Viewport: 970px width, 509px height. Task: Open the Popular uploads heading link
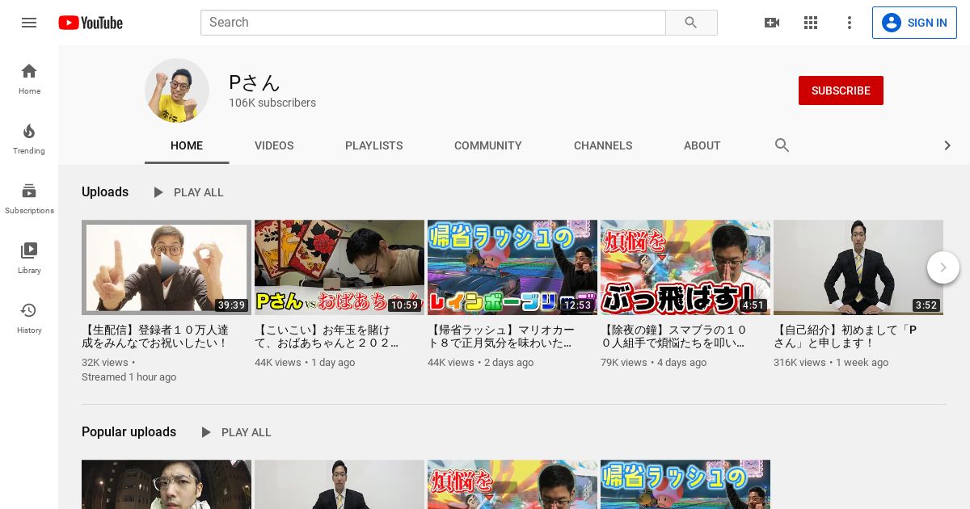[129, 432]
